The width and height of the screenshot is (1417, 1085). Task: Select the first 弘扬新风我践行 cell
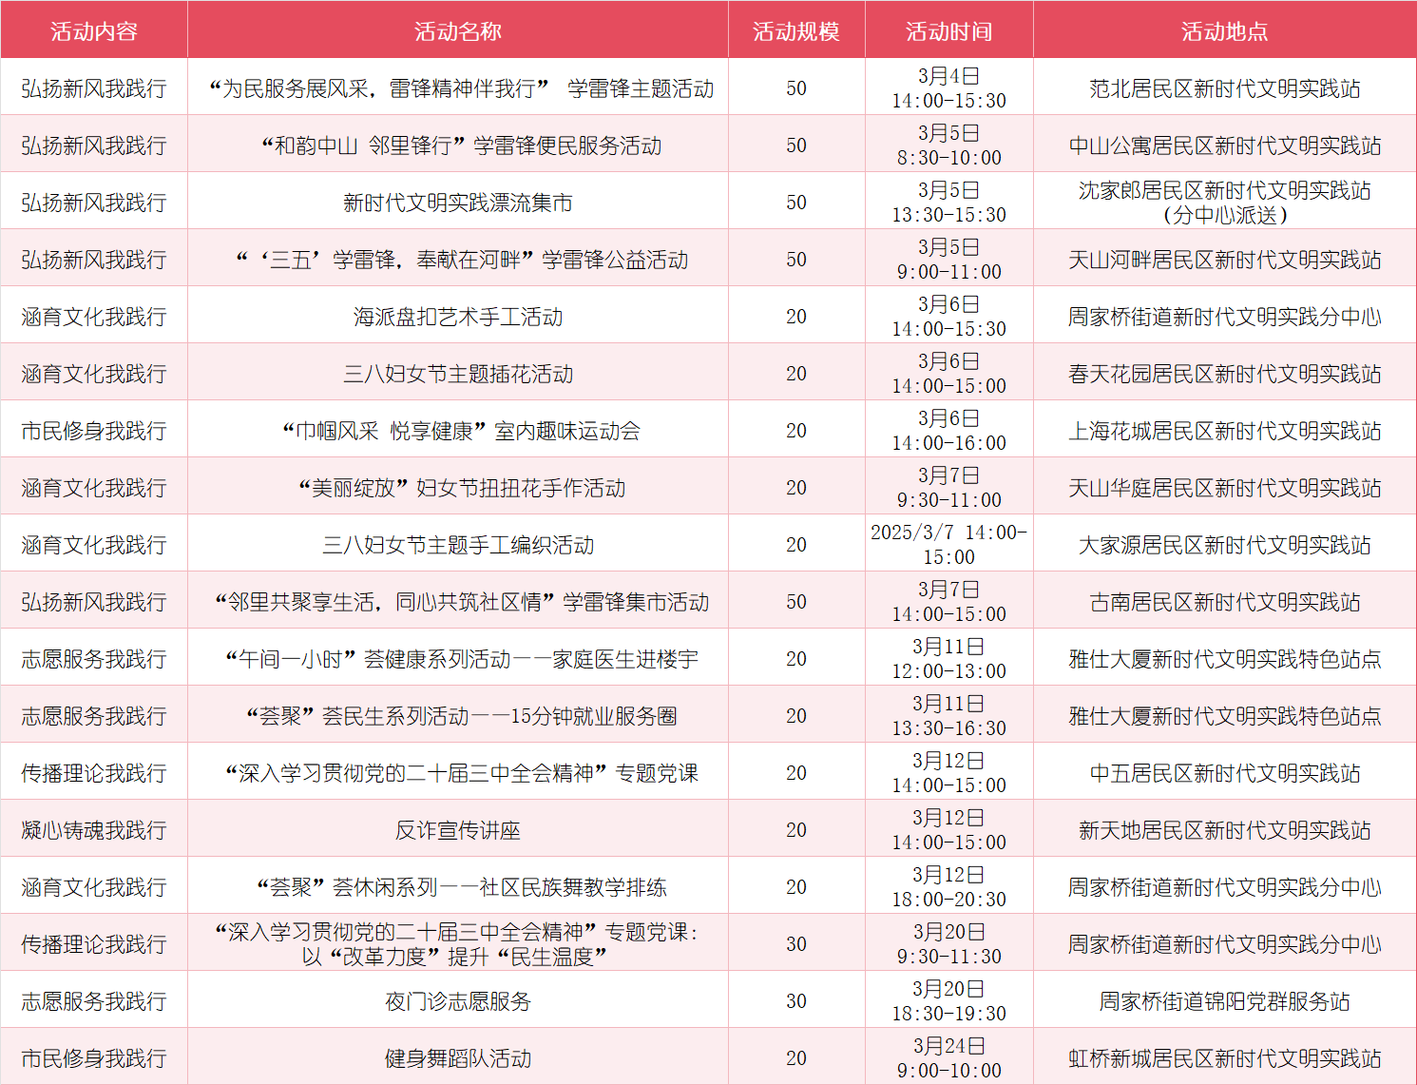coord(94,87)
